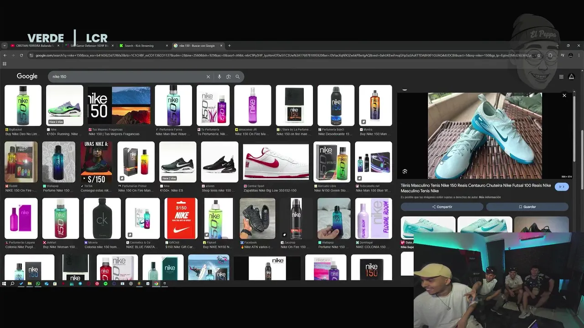The height and width of the screenshot is (328, 584).
Task: Open the tab search dropdown arrow
Action: click(x=5, y=46)
